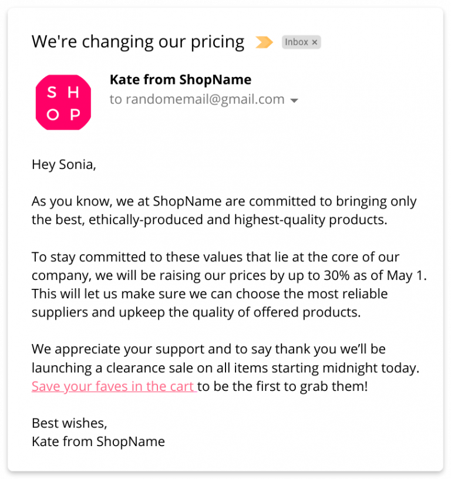The width and height of the screenshot is (451, 479).
Task: Open the "Save your faves in the cart" link
Action: (113, 387)
